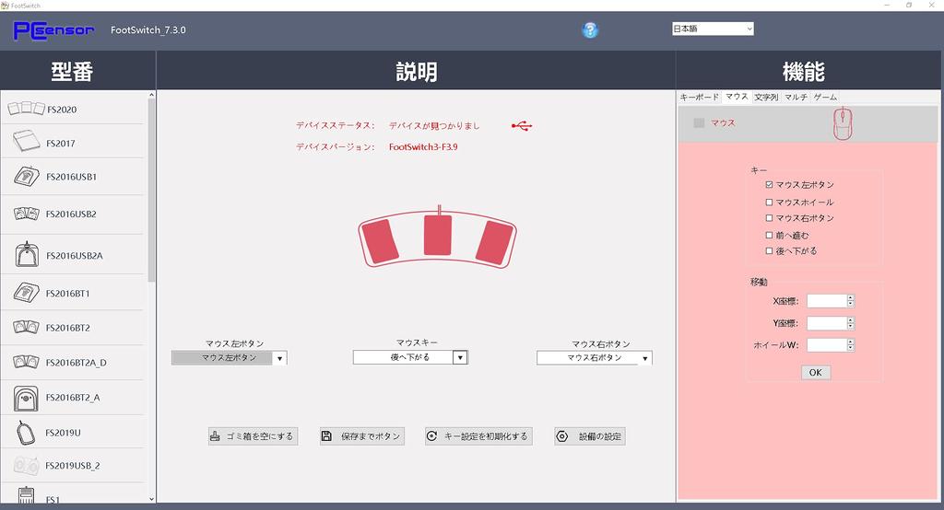The image size is (944, 510).
Task: Pick the FS2019U device icon
Action: click(x=26, y=431)
